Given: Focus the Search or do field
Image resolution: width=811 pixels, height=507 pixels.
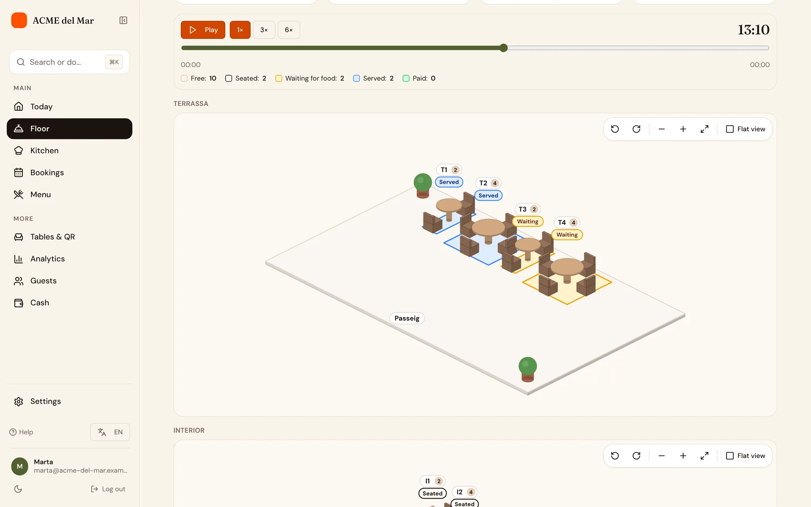Looking at the screenshot, I should click(x=69, y=62).
